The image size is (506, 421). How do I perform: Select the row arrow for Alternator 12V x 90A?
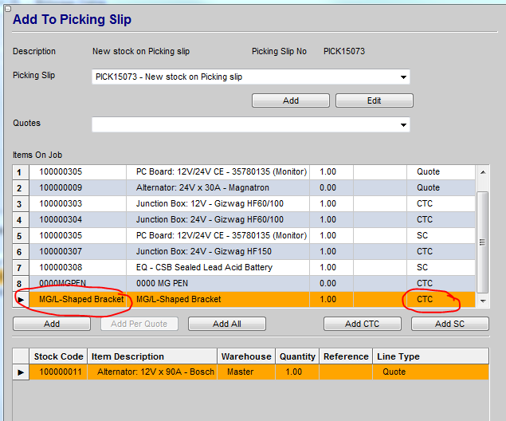[x=21, y=372]
